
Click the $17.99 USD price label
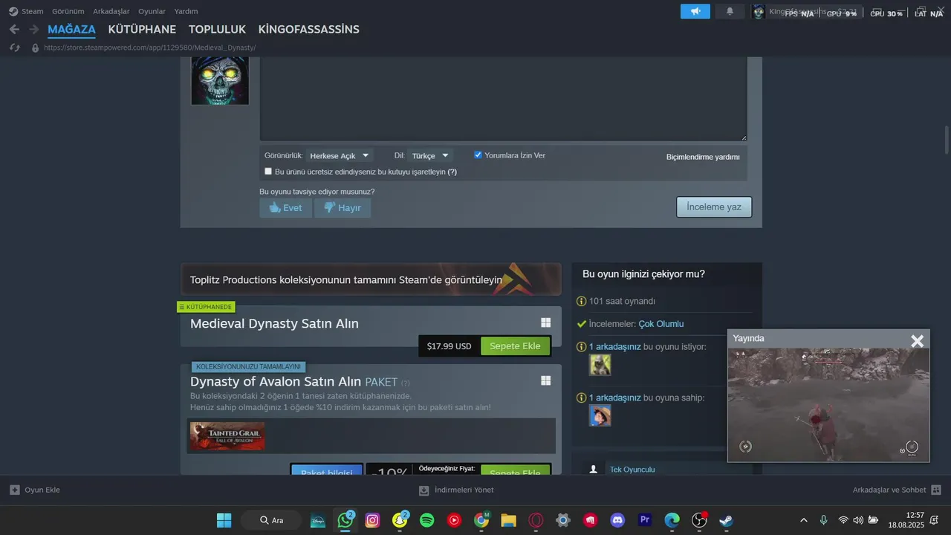(x=449, y=346)
